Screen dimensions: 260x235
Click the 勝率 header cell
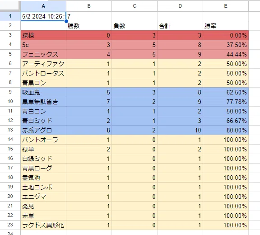pos(226,26)
